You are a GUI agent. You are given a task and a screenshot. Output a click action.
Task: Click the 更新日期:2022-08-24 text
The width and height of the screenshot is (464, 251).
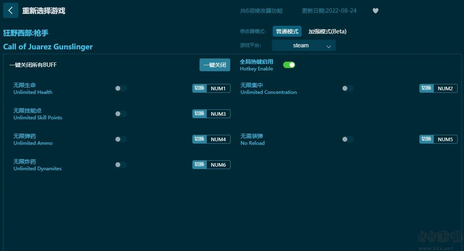(329, 11)
